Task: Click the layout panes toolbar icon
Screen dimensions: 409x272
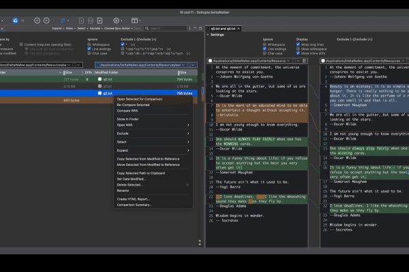Action: click(136, 20)
